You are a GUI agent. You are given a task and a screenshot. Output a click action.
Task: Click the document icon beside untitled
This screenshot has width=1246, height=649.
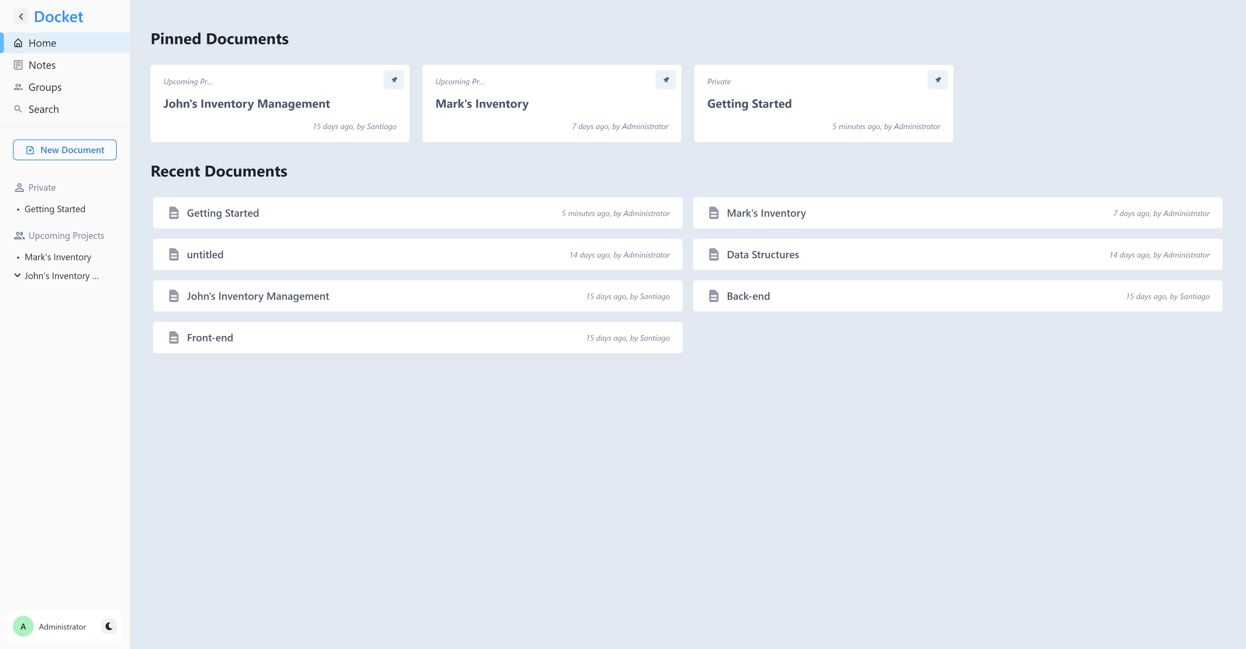pos(173,254)
